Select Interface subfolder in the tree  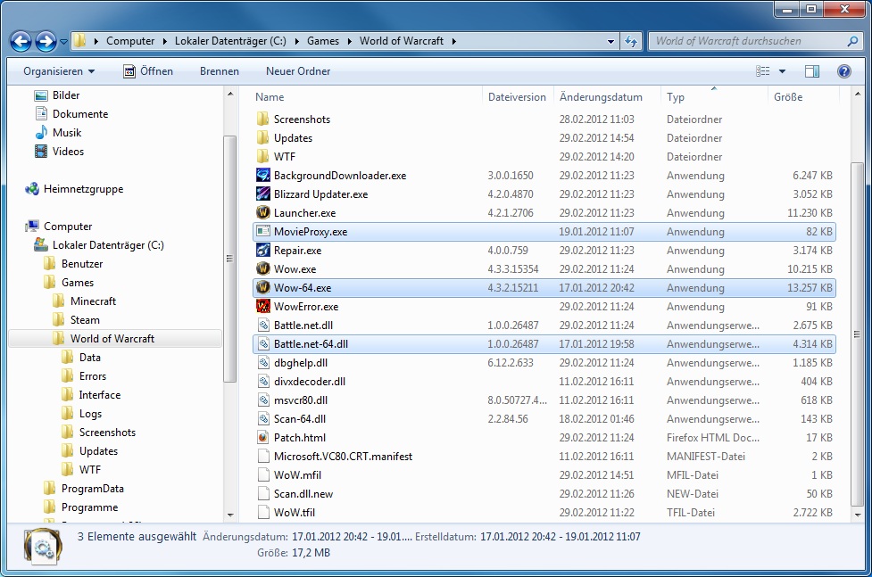click(91, 395)
